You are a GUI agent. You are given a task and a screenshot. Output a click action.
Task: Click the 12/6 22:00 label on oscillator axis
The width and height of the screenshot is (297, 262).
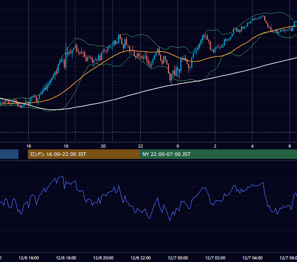[141, 258]
